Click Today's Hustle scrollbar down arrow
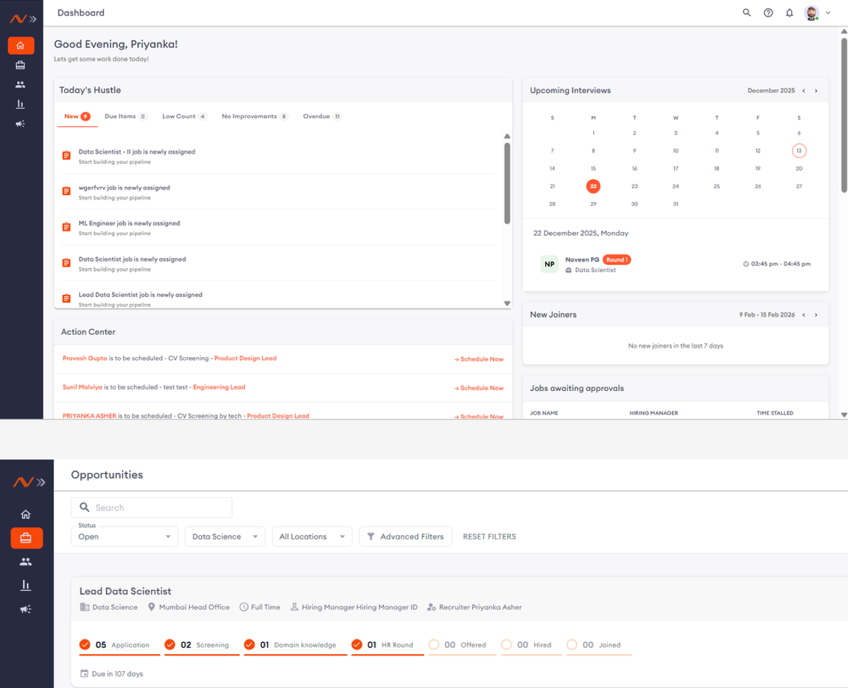The width and height of the screenshot is (848, 688). (x=507, y=303)
